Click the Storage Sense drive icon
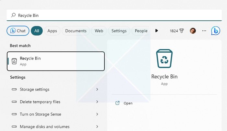This screenshot has height=131, width=227. click(14, 114)
